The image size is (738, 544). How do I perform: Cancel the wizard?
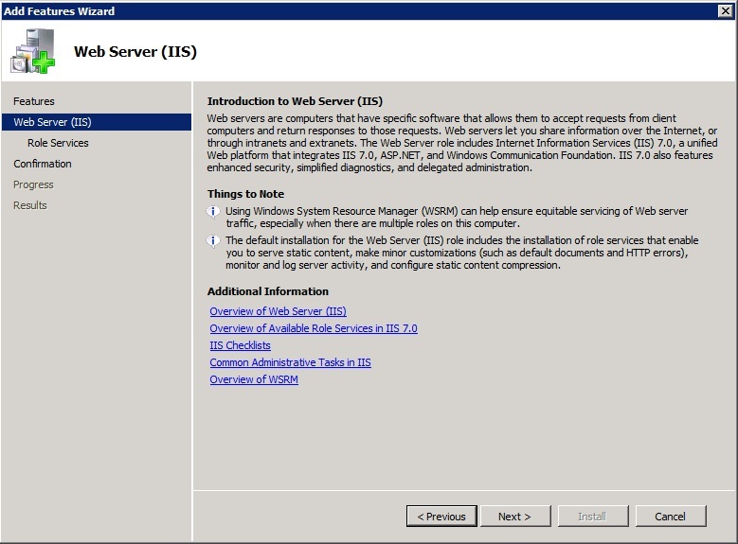pos(670,516)
